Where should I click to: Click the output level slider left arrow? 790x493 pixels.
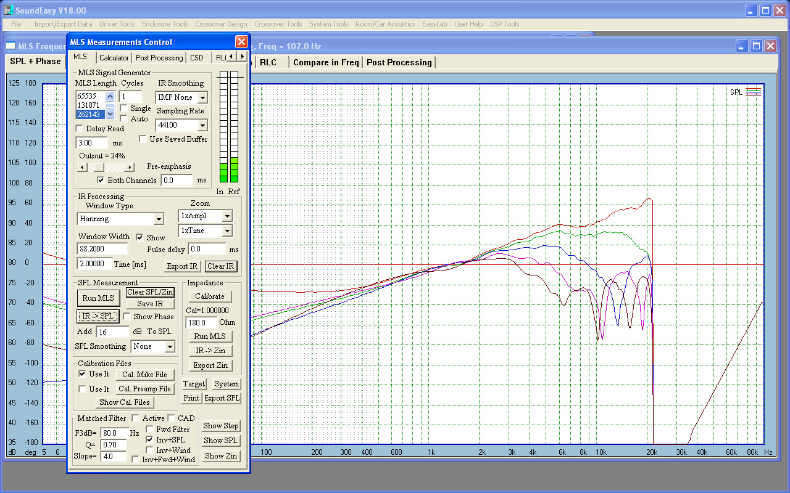82,167
